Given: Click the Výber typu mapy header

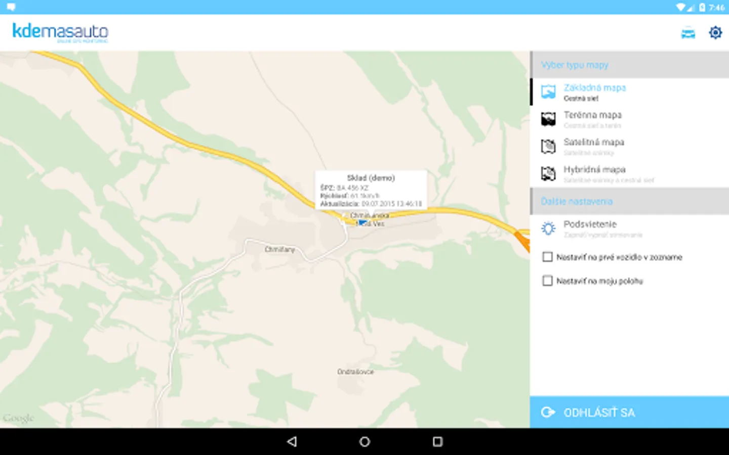Looking at the screenshot, I should (630, 65).
